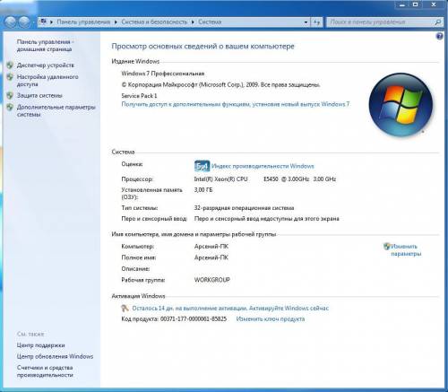Click the shield icon by Изменить параметры
This screenshot has height=392, width=448.
point(387,247)
